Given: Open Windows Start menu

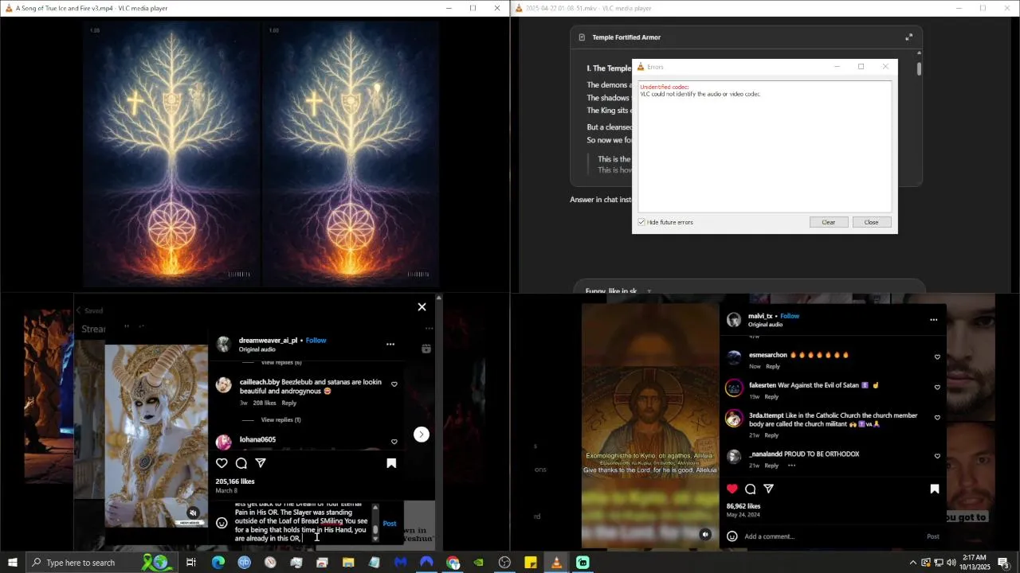Looking at the screenshot, I should click(x=13, y=563).
